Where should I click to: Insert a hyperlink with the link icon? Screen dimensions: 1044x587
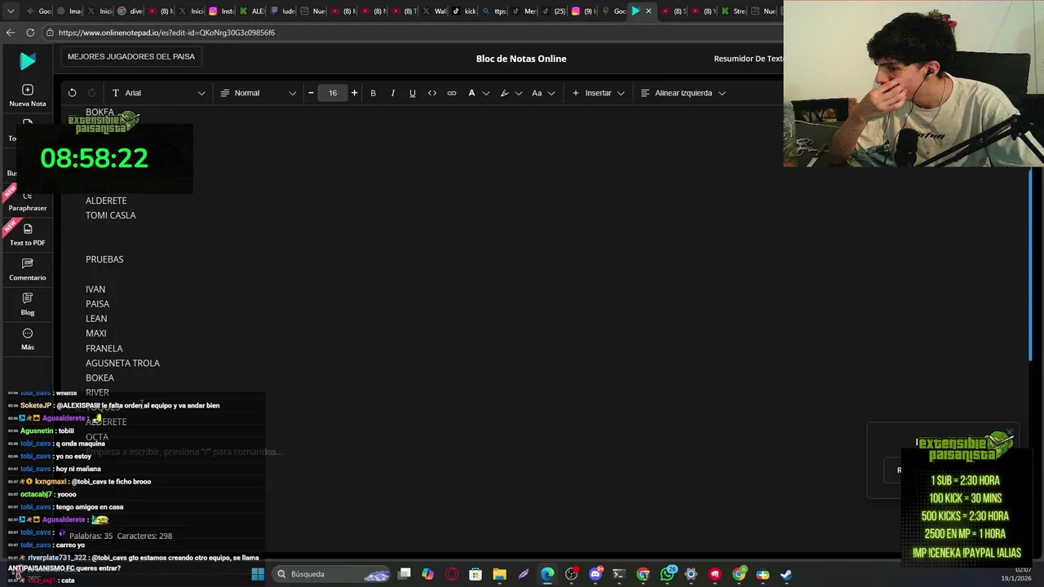pyautogui.click(x=452, y=93)
